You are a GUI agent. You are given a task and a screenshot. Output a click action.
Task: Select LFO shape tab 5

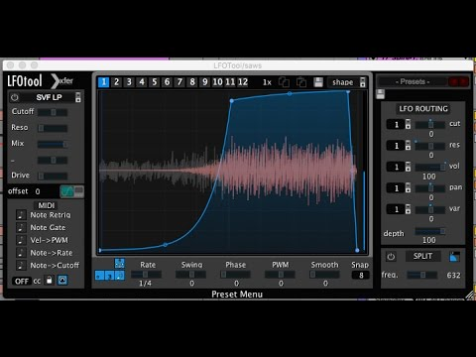click(155, 82)
